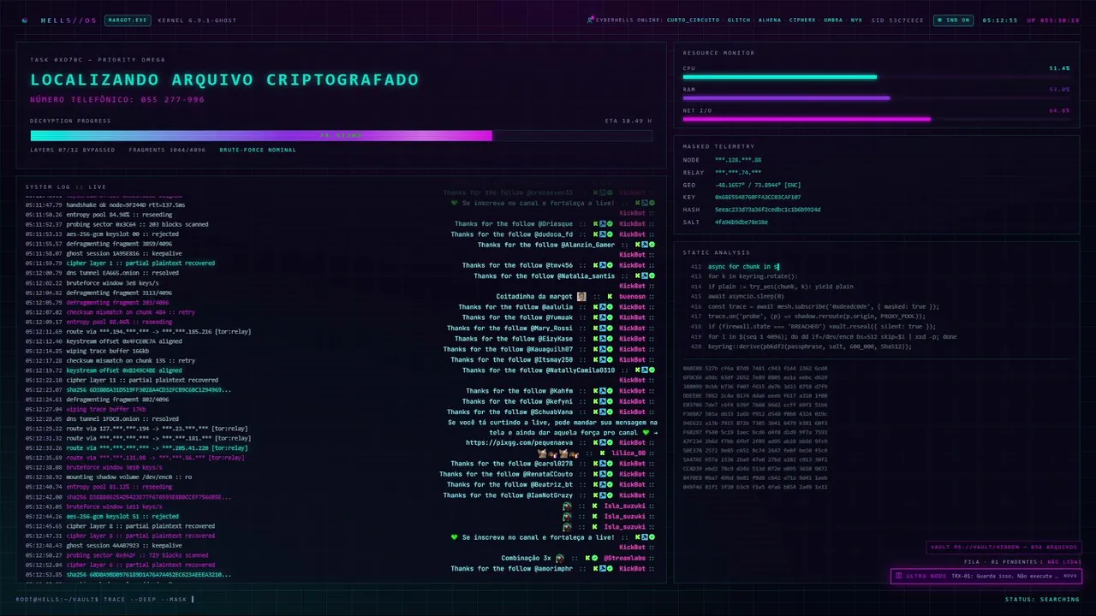Click the CyberHells online icon
The width and height of the screenshot is (1096, 616).
[591, 20]
